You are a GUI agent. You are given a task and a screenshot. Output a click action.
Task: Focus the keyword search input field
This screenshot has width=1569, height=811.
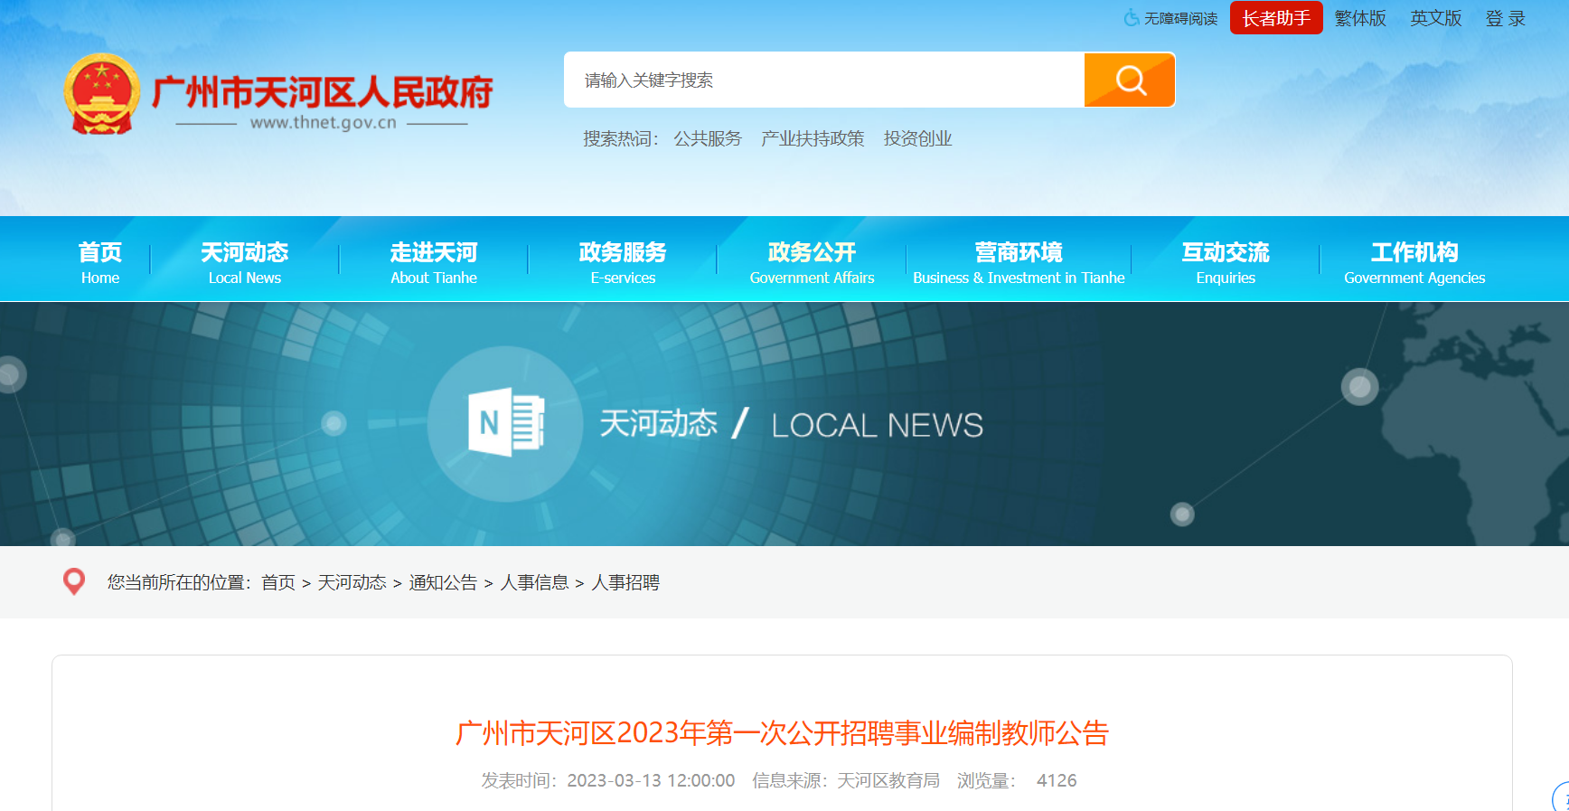(822, 80)
